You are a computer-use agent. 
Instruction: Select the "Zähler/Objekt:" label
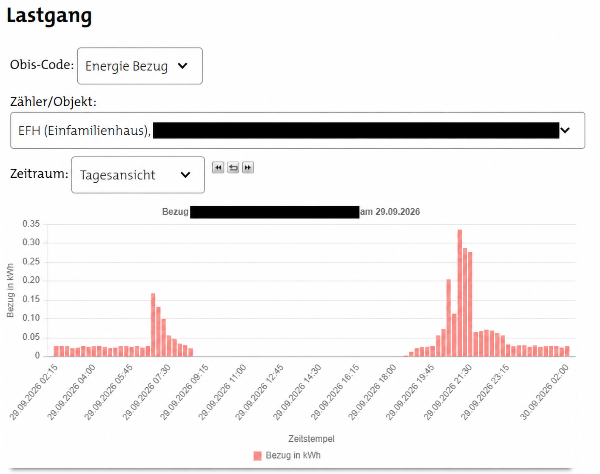click(54, 102)
